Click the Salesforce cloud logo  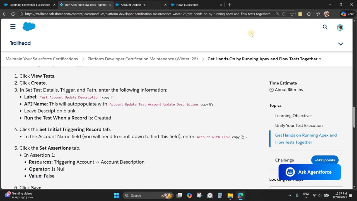pos(29,27)
